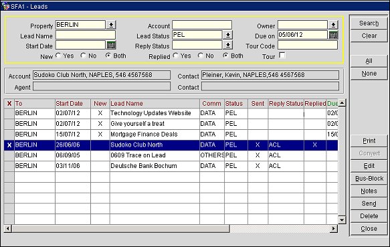
Task: Click the Start Date search field
Action: coord(80,45)
